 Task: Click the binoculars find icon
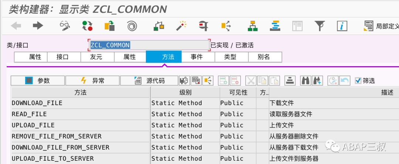pyautogui.click(x=306, y=81)
